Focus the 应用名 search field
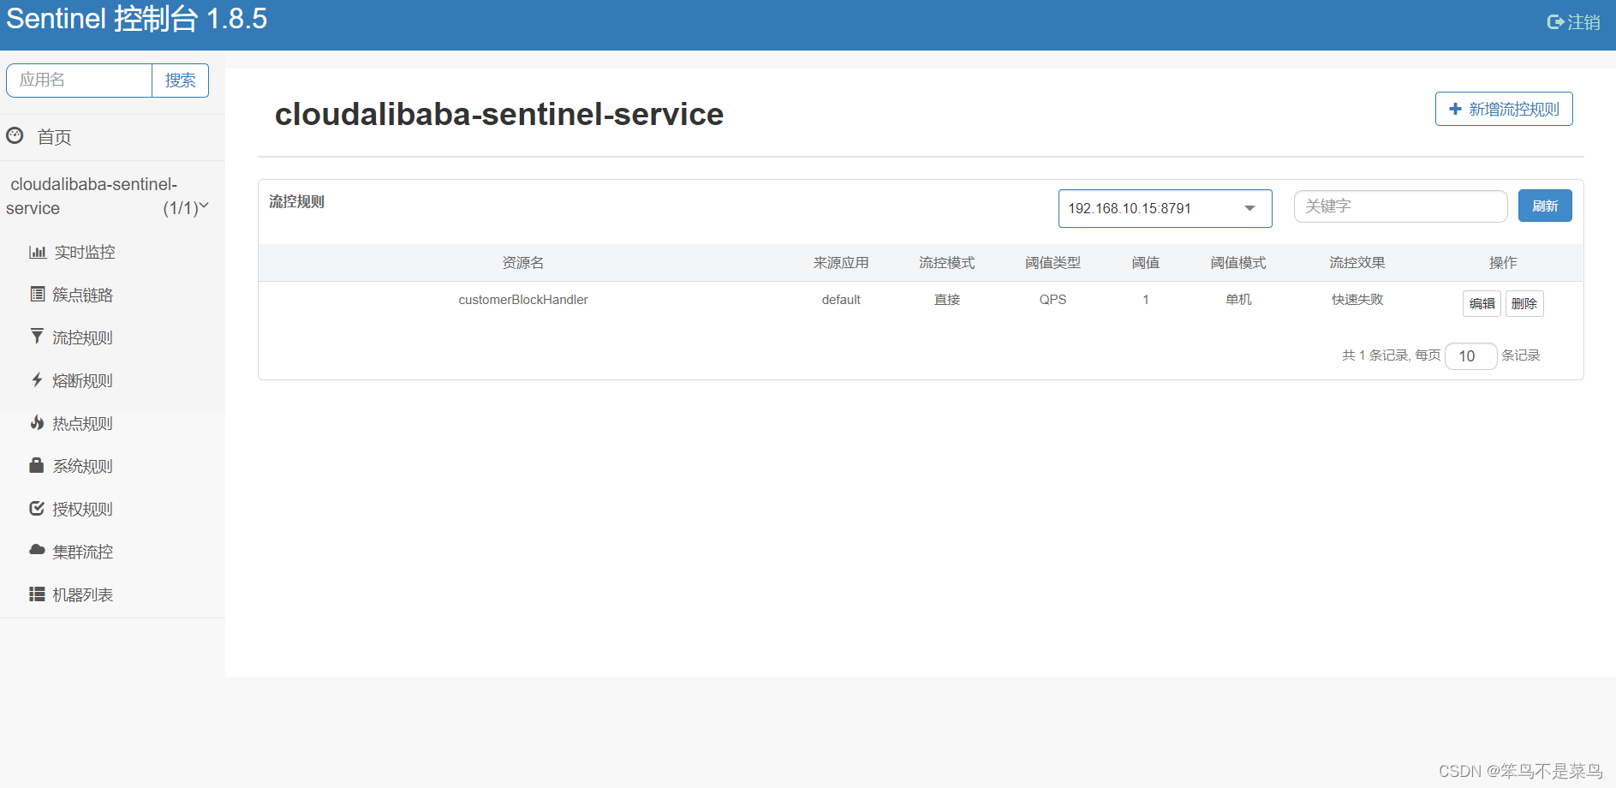 pyautogui.click(x=79, y=81)
